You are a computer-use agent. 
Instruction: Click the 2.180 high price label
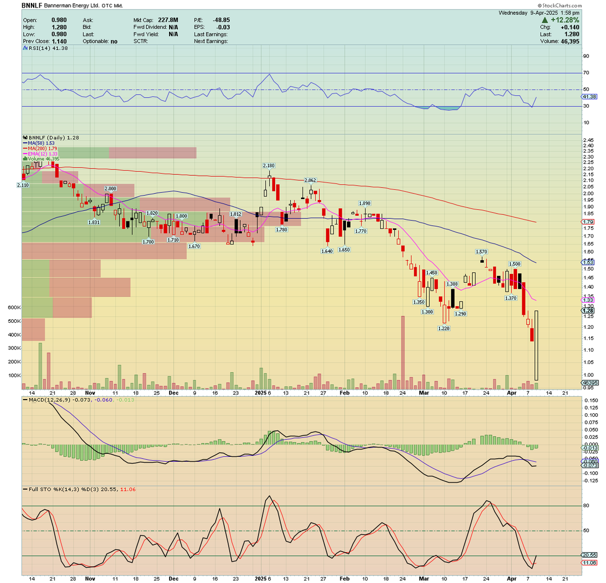[x=269, y=166]
